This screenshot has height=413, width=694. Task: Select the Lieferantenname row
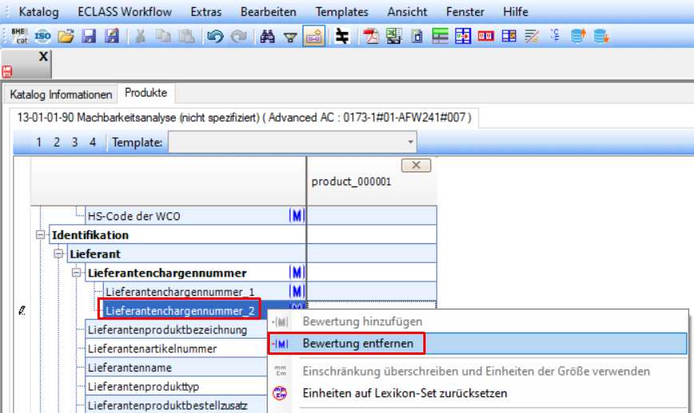click(x=176, y=368)
